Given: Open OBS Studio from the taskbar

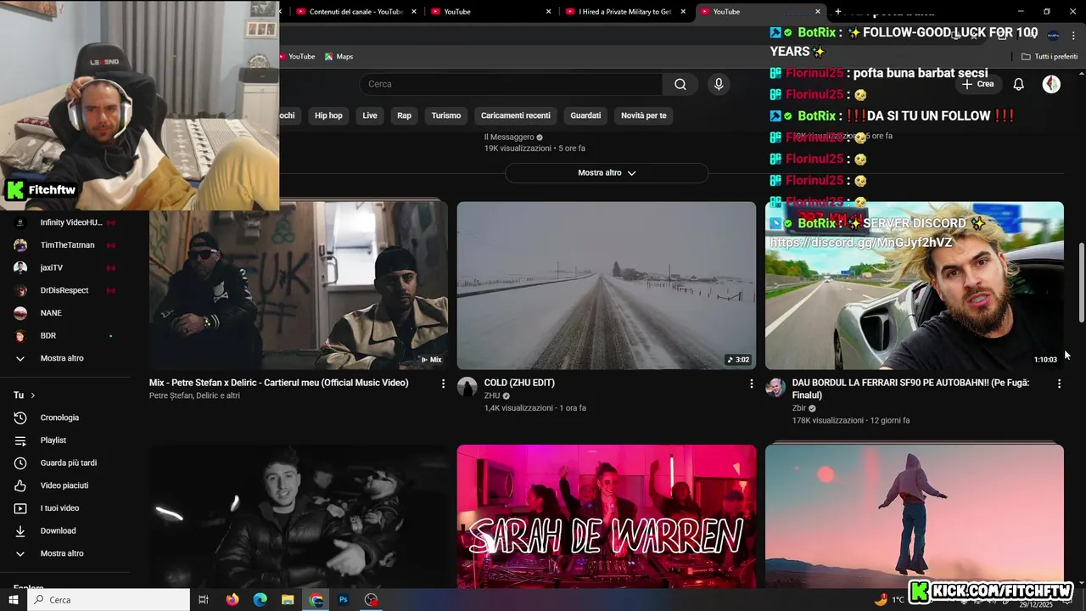Looking at the screenshot, I should click(x=371, y=599).
